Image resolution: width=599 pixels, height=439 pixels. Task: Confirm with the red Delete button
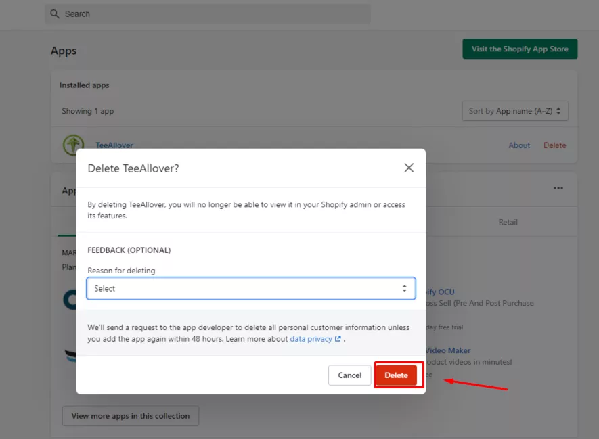pyautogui.click(x=396, y=375)
